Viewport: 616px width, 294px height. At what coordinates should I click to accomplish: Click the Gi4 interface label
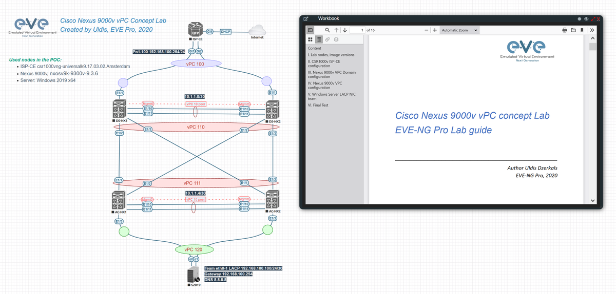click(x=209, y=32)
